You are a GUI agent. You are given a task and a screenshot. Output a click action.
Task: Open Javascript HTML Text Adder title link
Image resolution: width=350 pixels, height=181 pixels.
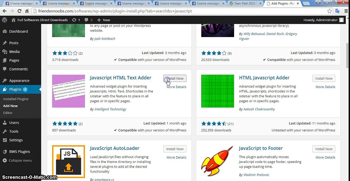pos(121,78)
